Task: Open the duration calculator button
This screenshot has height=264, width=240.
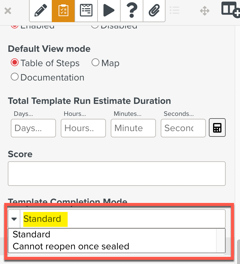Action: [x=217, y=128]
